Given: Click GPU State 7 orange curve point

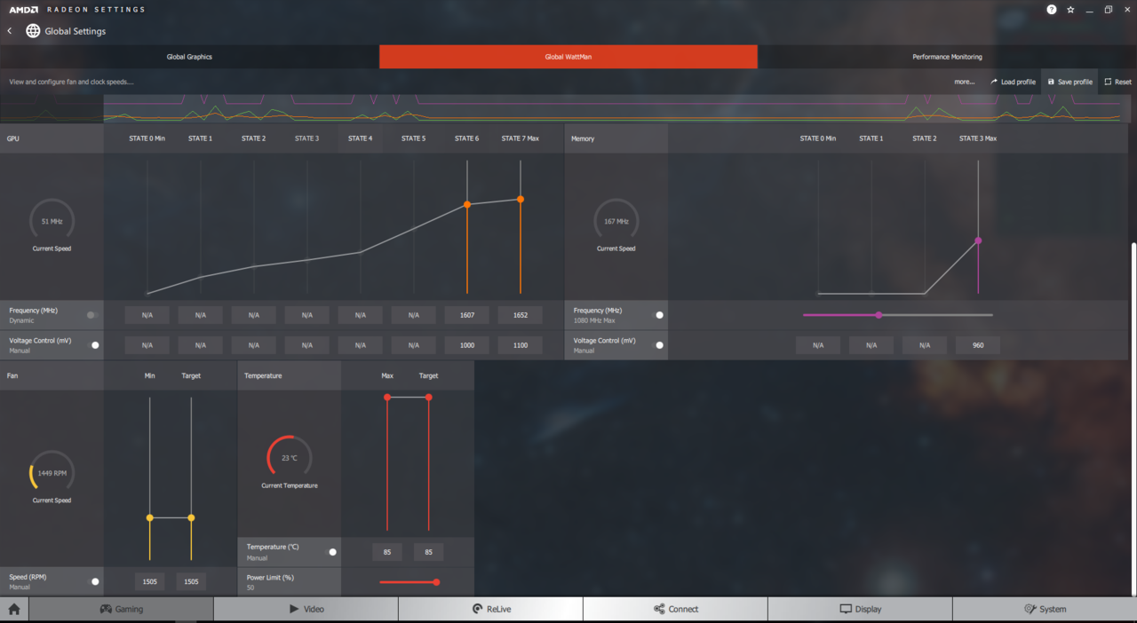Looking at the screenshot, I should coord(521,199).
